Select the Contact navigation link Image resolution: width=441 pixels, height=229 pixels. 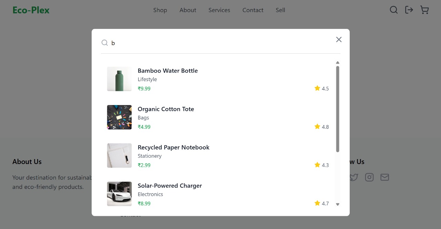click(253, 10)
